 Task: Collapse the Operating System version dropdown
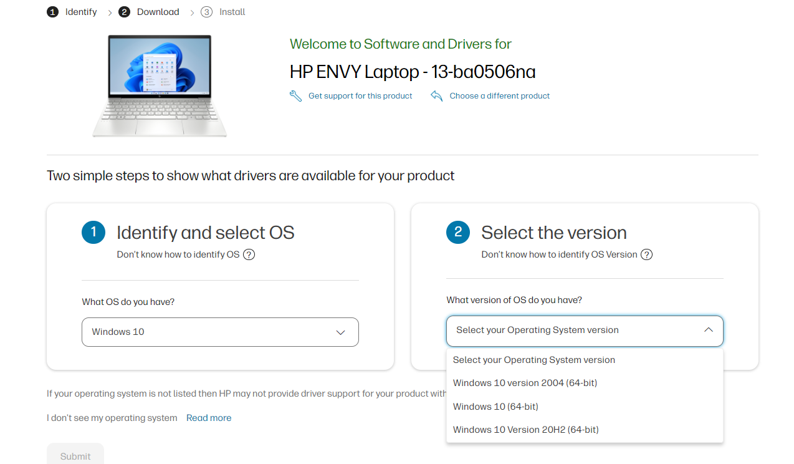point(585,331)
